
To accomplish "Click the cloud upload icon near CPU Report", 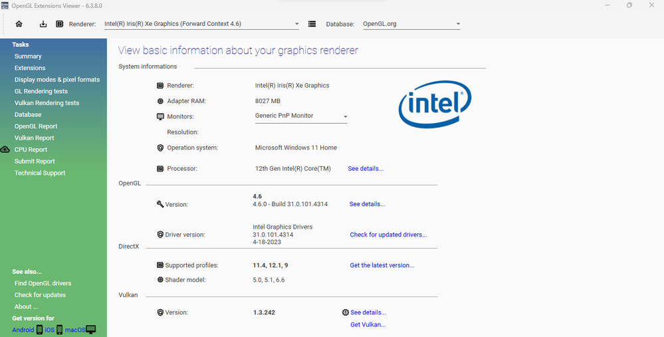I will point(5,150).
